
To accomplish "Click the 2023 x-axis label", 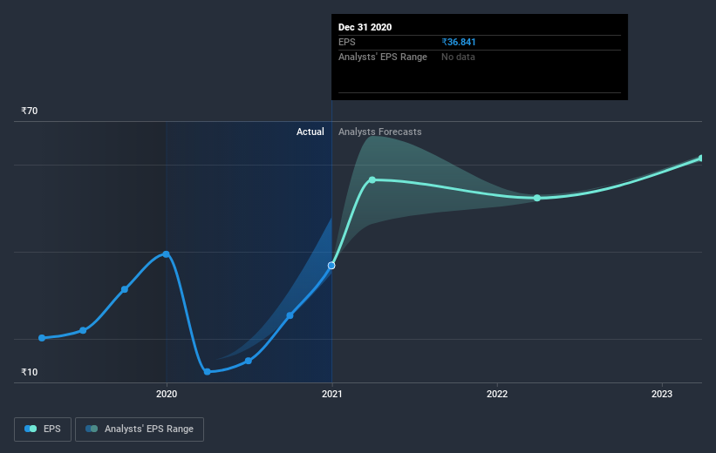I will click(662, 394).
